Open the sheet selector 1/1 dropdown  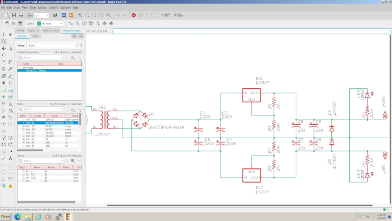click(x=41, y=15)
